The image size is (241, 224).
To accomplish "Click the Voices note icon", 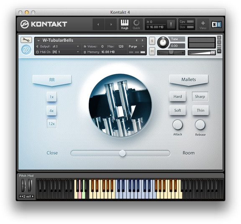I will pos(85,47).
